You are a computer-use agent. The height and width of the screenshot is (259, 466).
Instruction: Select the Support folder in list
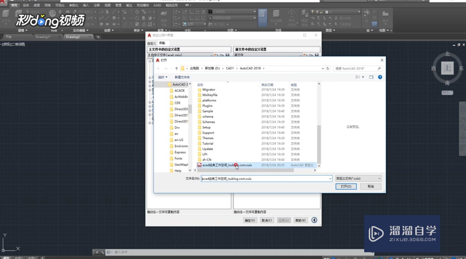[x=208, y=133]
